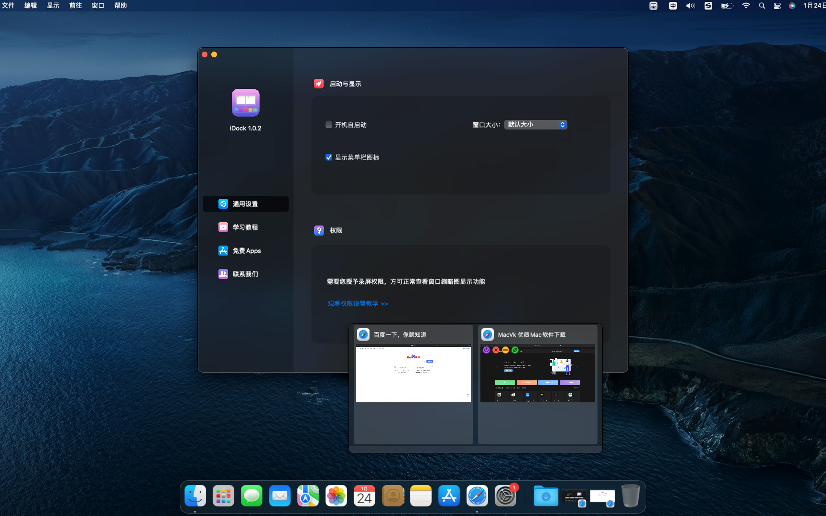Open Calendar showing 24 in Dock
The width and height of the screenshot is (826, 516).
(364, 496)
